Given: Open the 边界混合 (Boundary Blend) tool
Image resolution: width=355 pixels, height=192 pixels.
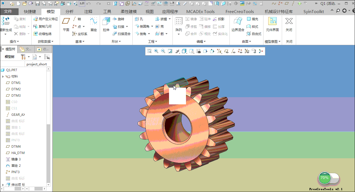Looking at the screenshot, I should click(237, 24).
